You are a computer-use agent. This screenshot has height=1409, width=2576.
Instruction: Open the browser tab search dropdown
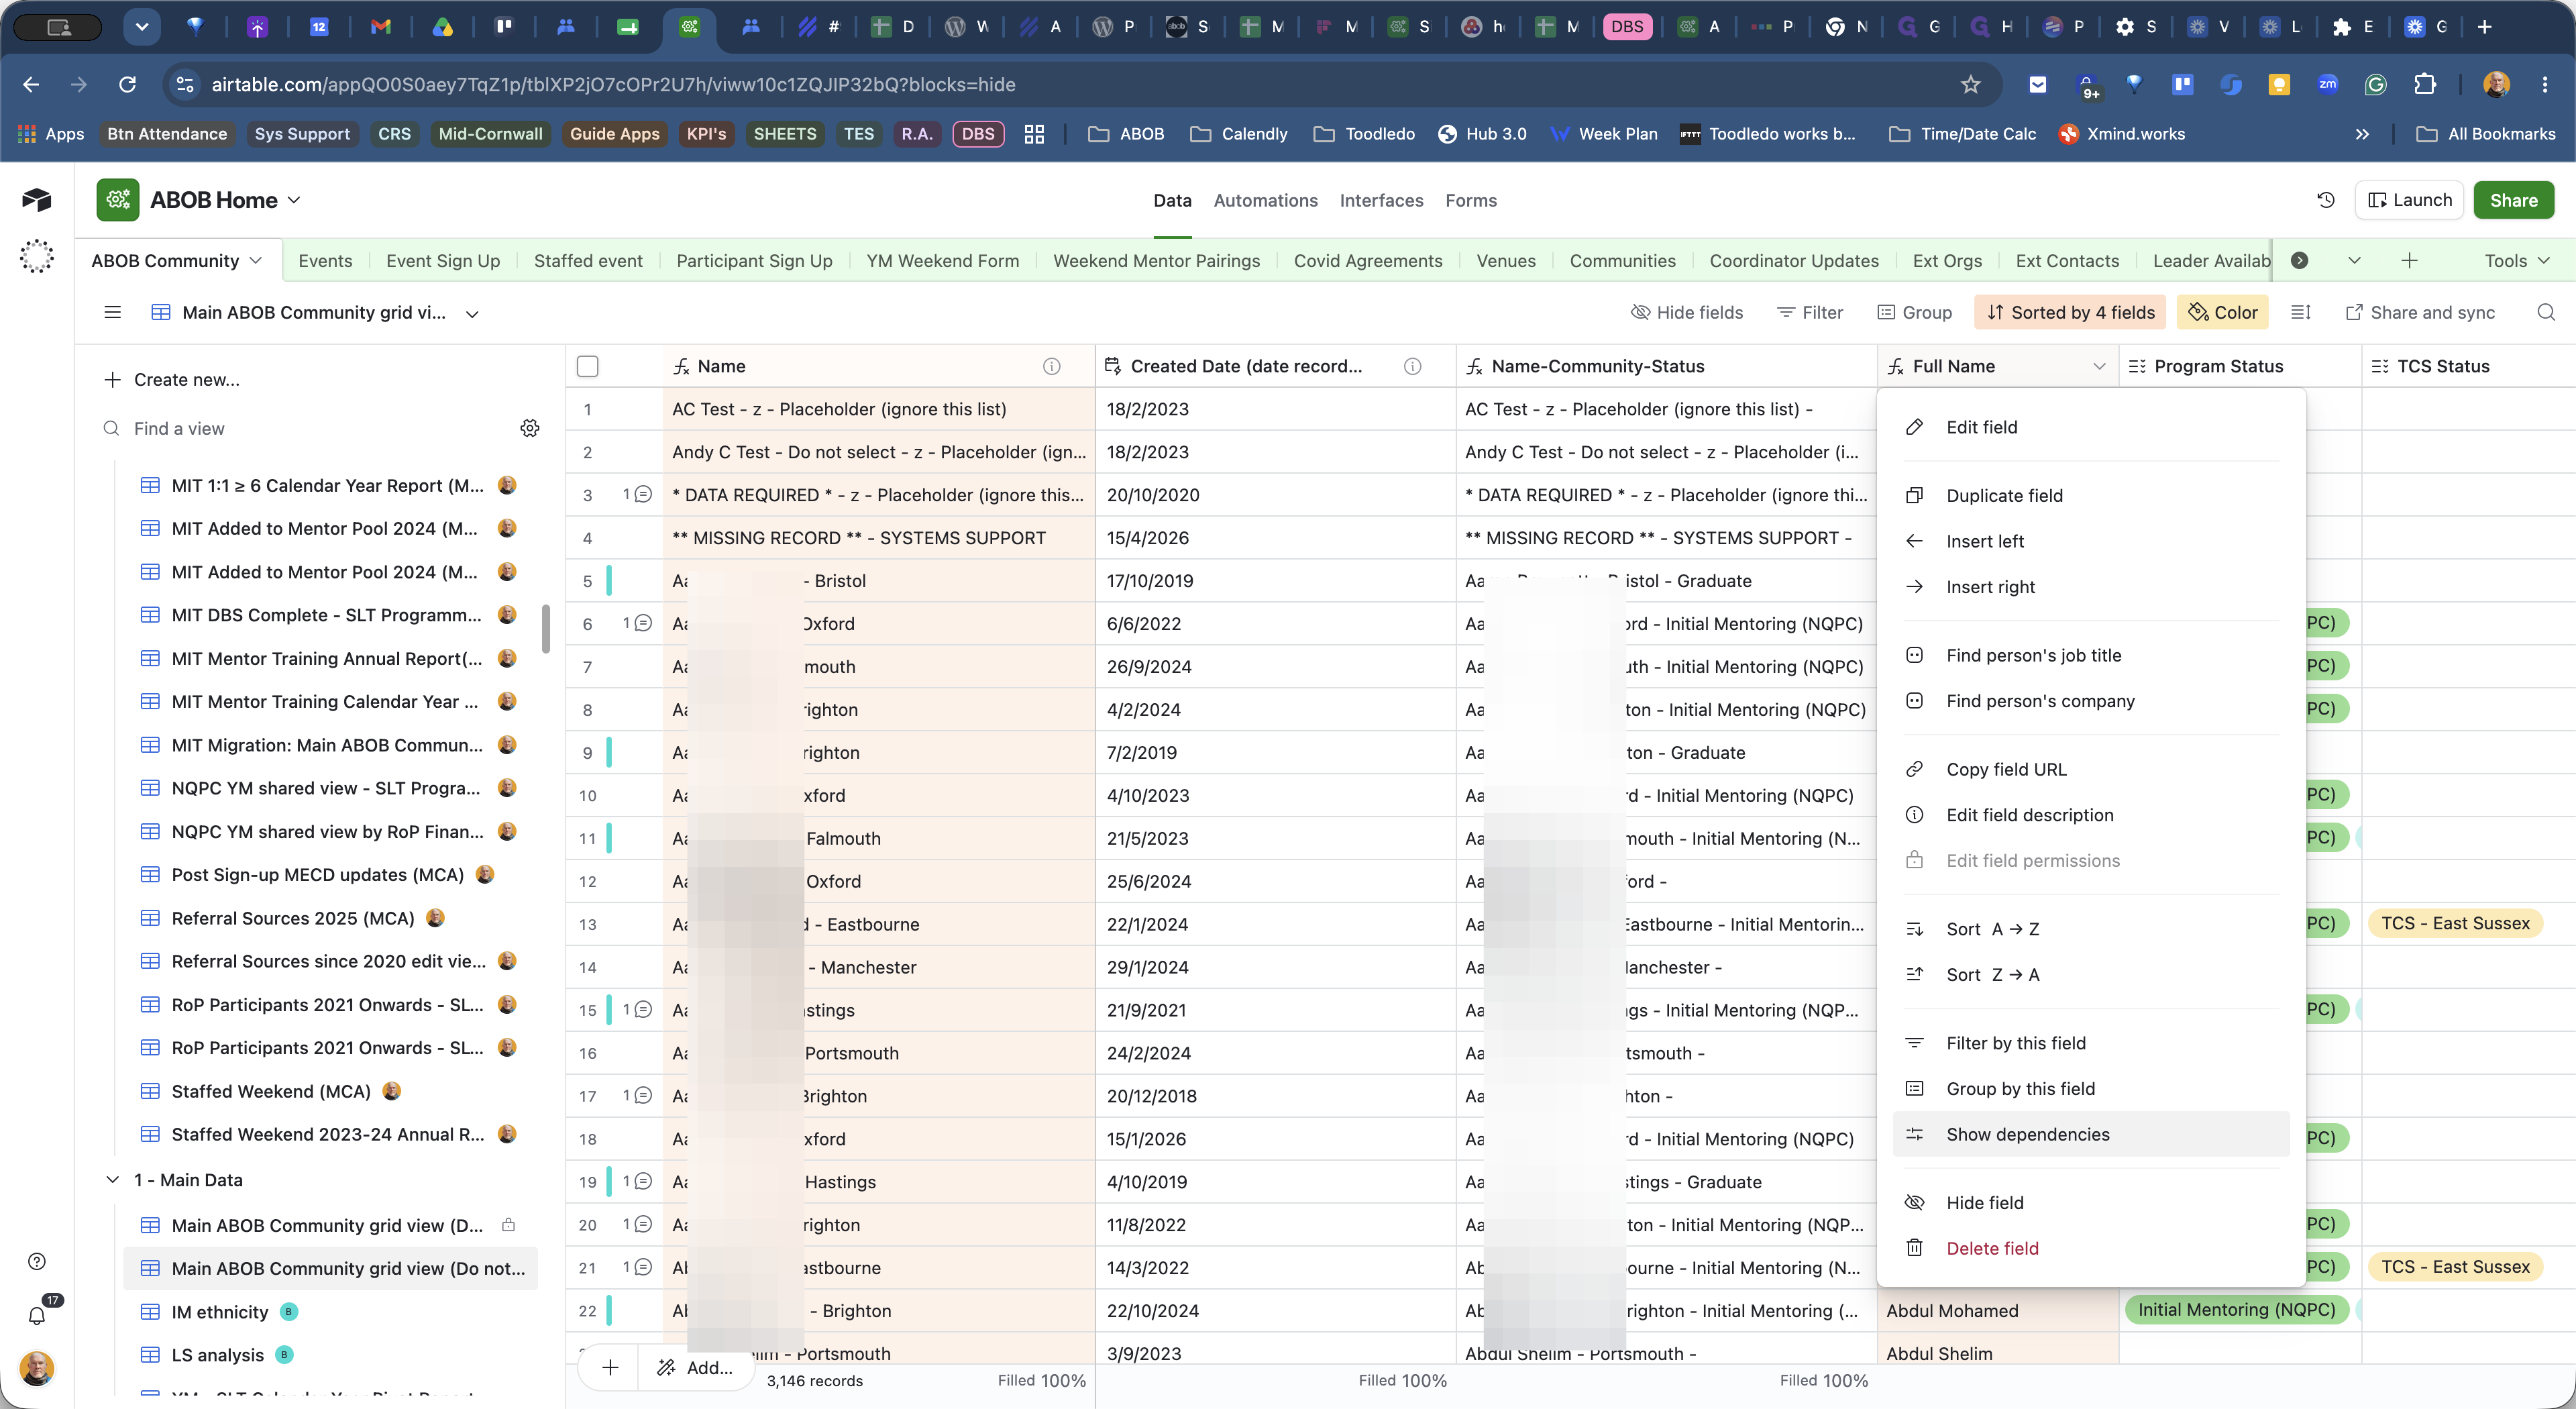click(x=142, y=27)
